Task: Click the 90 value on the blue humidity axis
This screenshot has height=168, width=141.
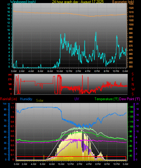Action: tap(5, 109)
